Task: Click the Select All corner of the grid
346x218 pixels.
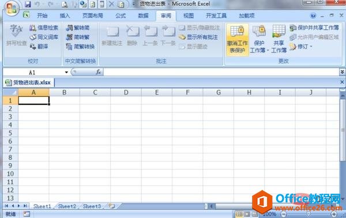Action: [x=10, y=92]
